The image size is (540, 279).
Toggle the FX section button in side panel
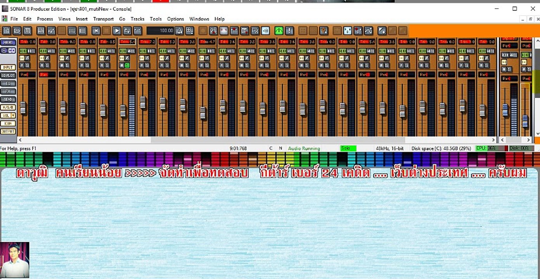[8, 91]
